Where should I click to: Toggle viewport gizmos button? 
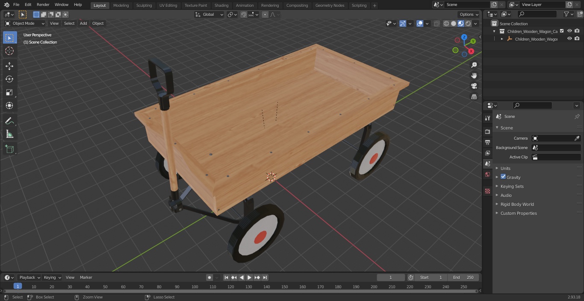pyautogui.click(x=403, y=23)
